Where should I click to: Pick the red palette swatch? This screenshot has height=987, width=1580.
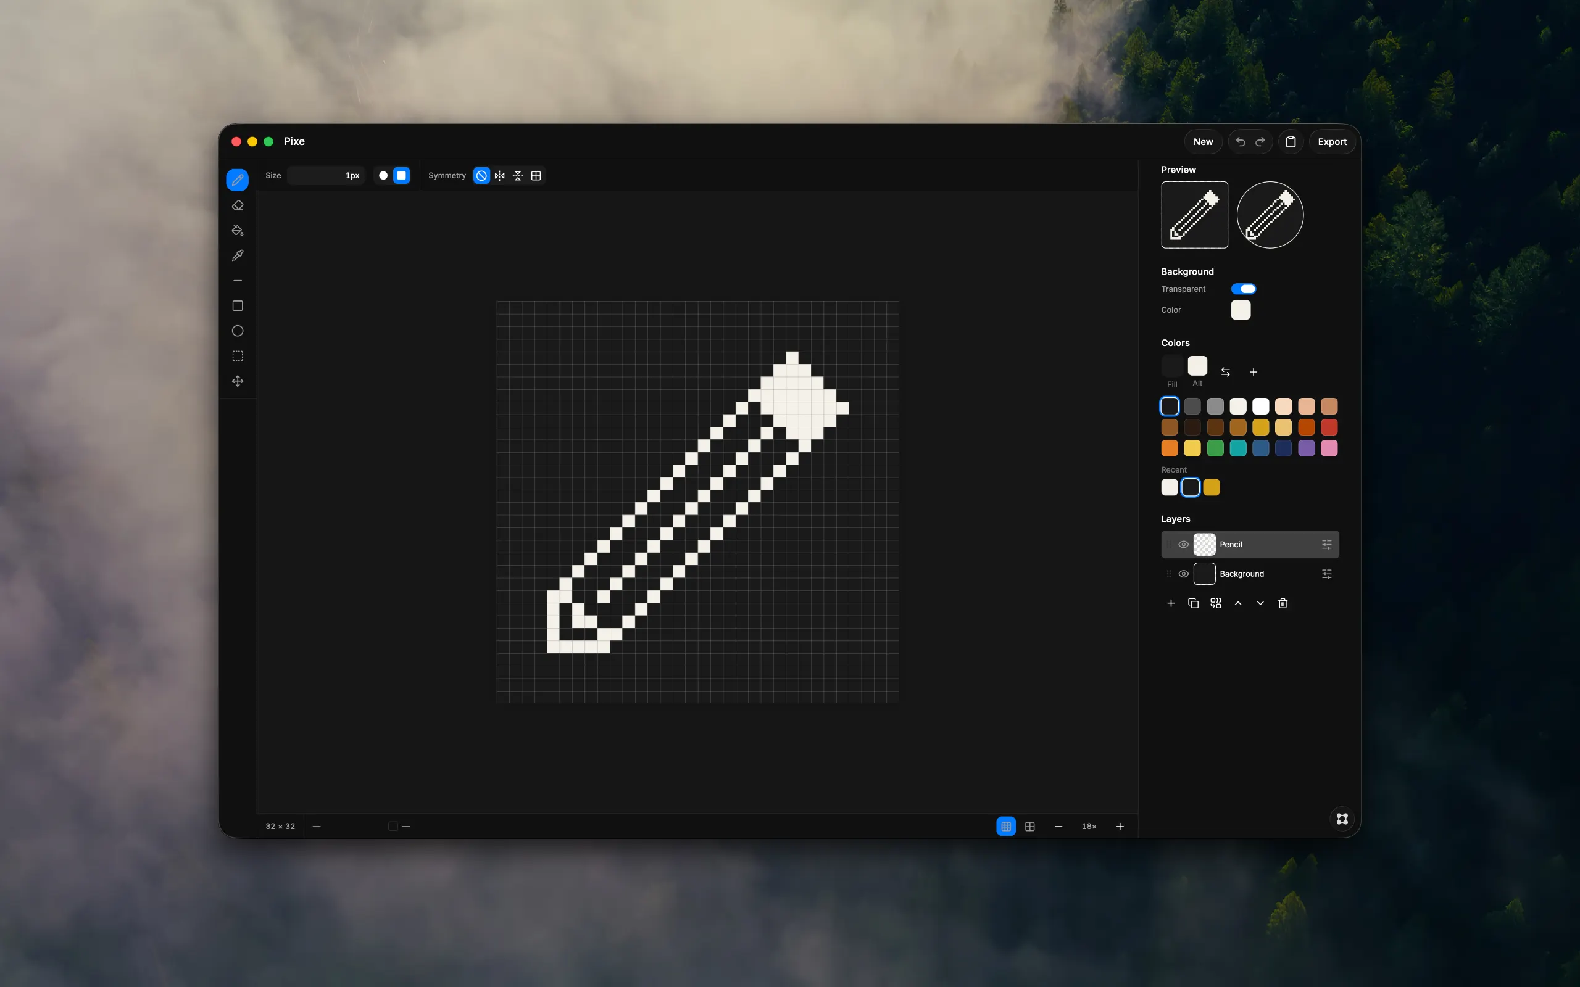(1329, 427)
